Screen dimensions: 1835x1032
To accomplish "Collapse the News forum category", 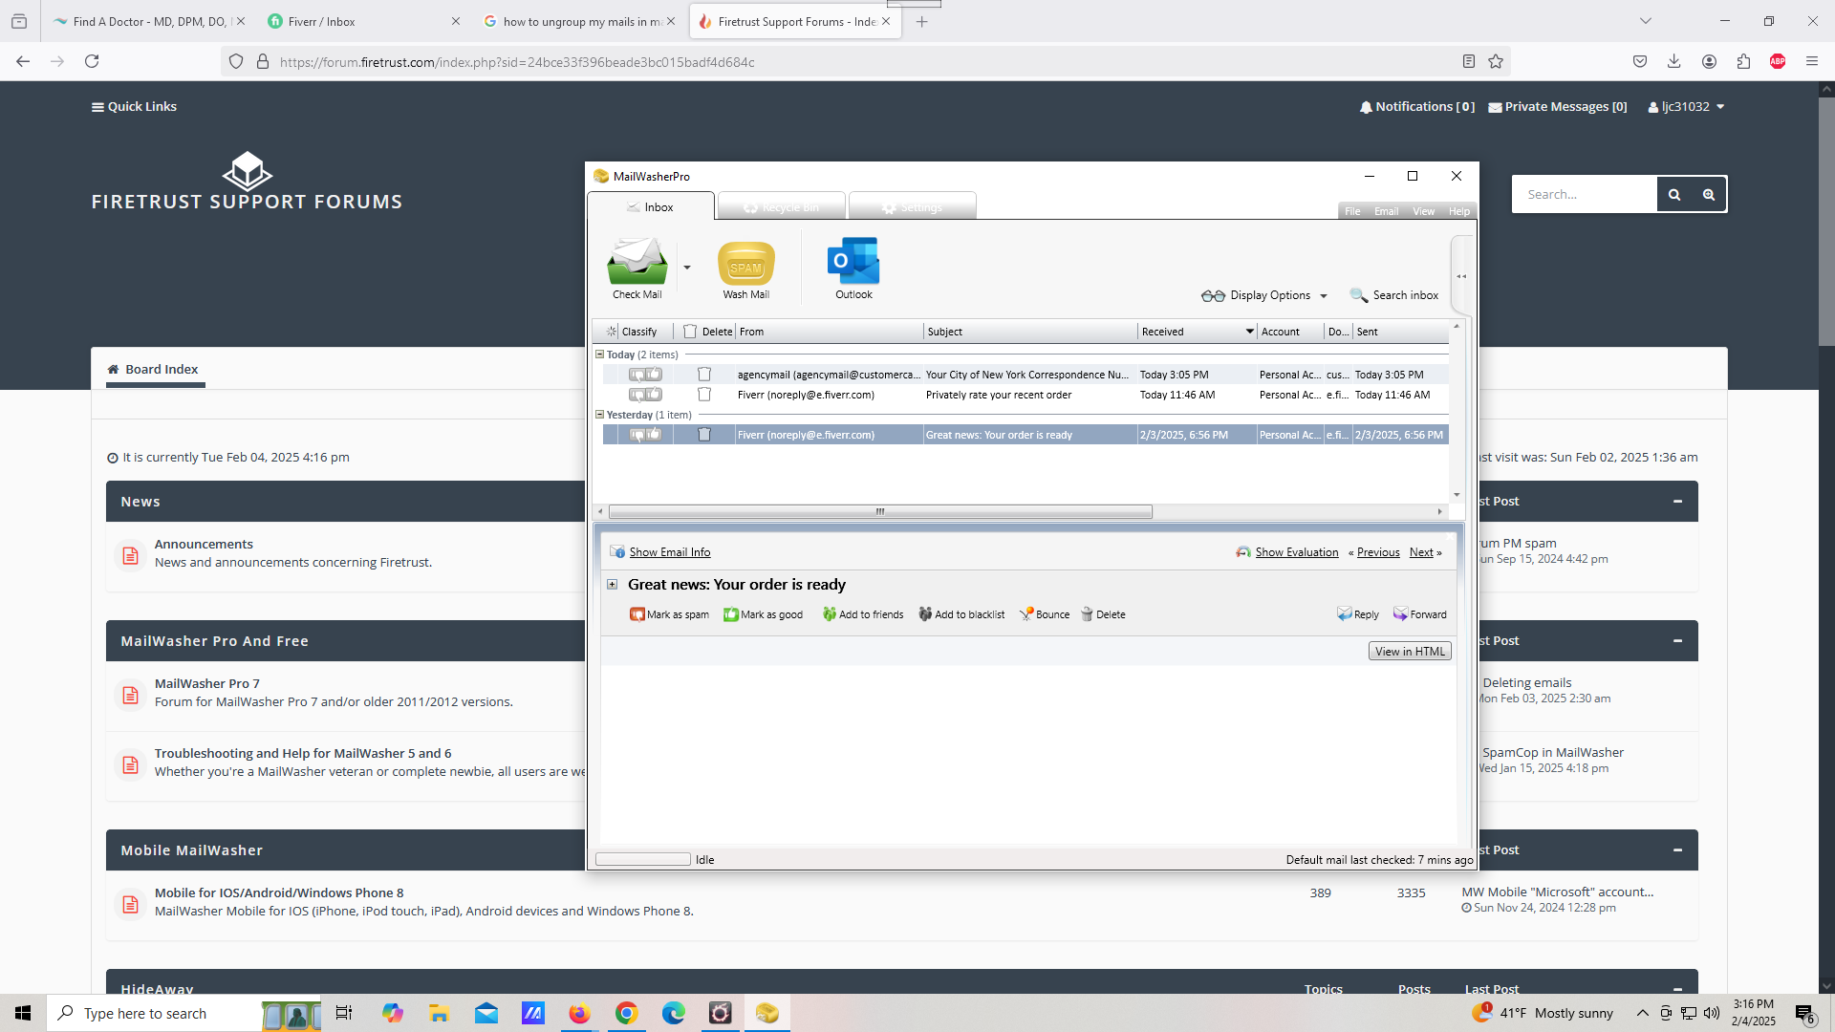I will 1677,502.
